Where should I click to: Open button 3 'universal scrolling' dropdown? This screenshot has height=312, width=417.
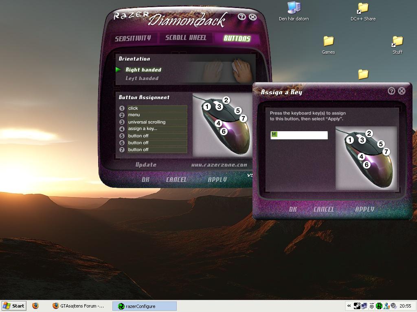point(157,122)
